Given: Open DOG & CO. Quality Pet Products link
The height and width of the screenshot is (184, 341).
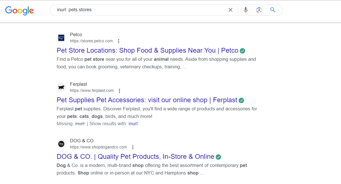Looking at the screenshot, I should coord(135,157).
